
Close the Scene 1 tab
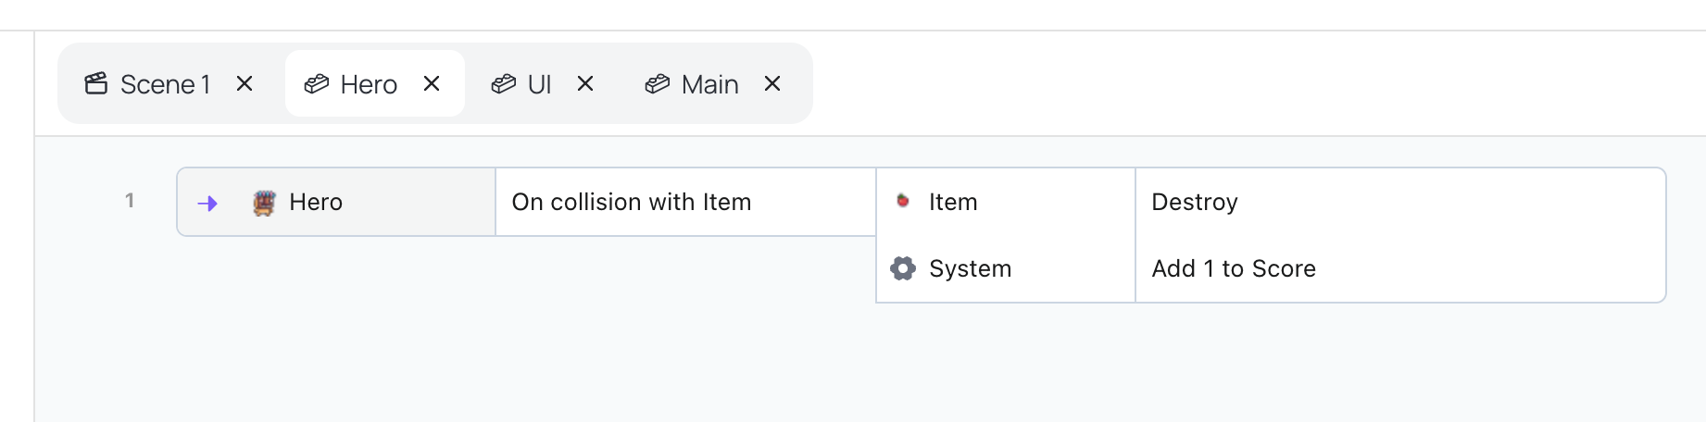(x=245, y=84)
